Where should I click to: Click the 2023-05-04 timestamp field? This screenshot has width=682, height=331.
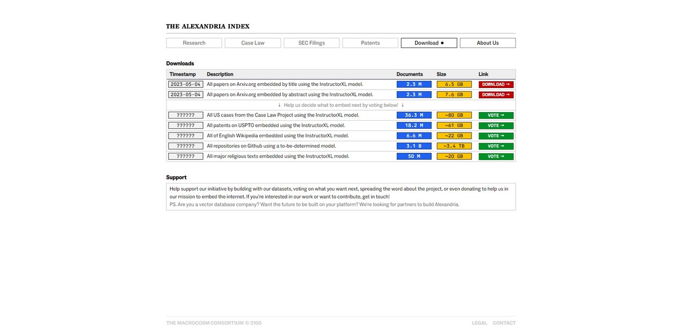point(185,84)
